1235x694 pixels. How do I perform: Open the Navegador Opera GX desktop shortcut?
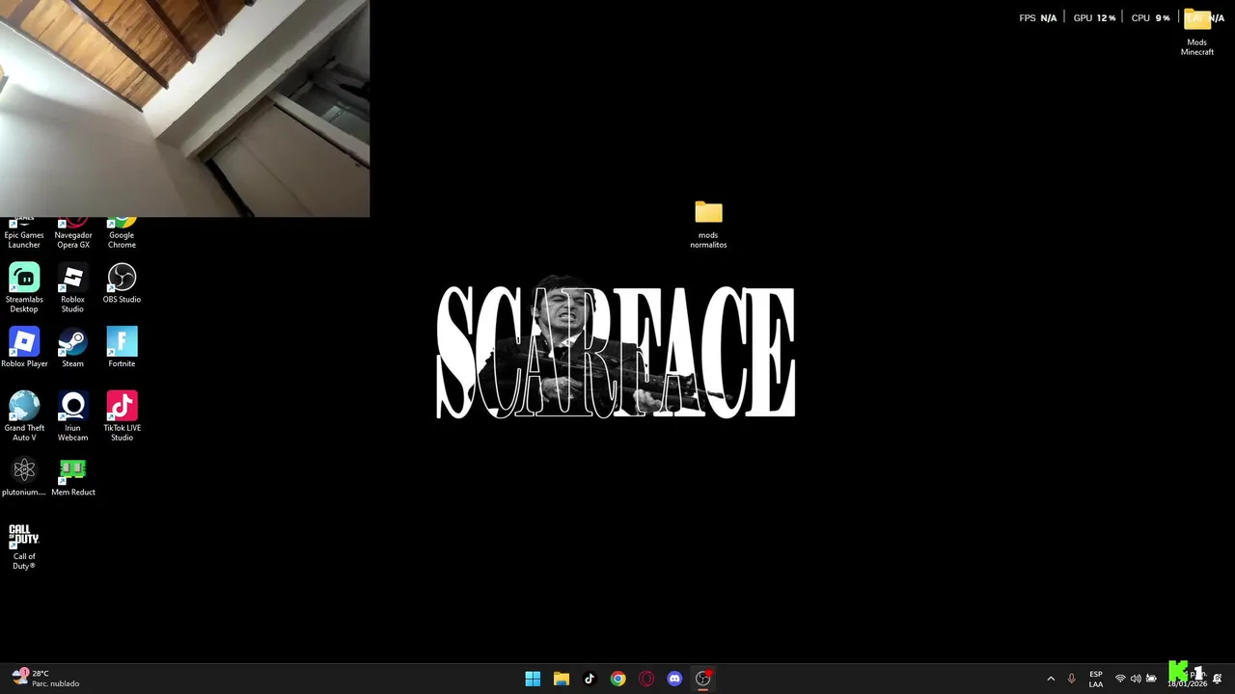[x=73, y=234]
